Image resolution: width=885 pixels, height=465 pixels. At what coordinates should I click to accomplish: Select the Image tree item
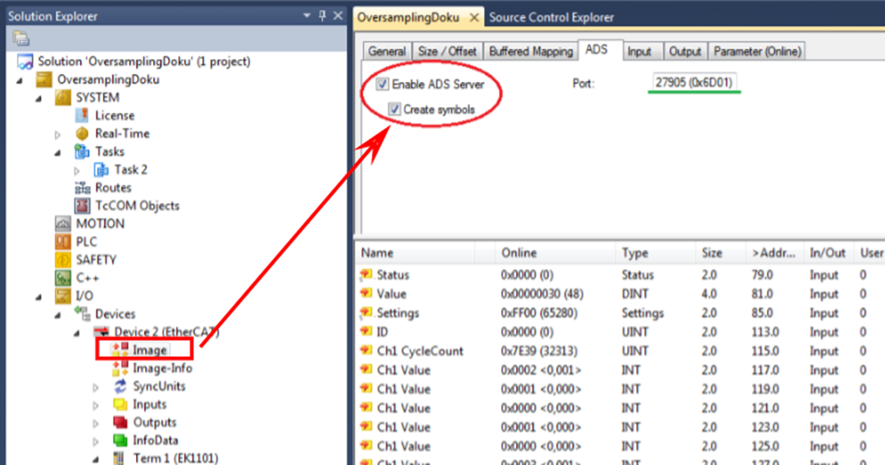point(149,350)
